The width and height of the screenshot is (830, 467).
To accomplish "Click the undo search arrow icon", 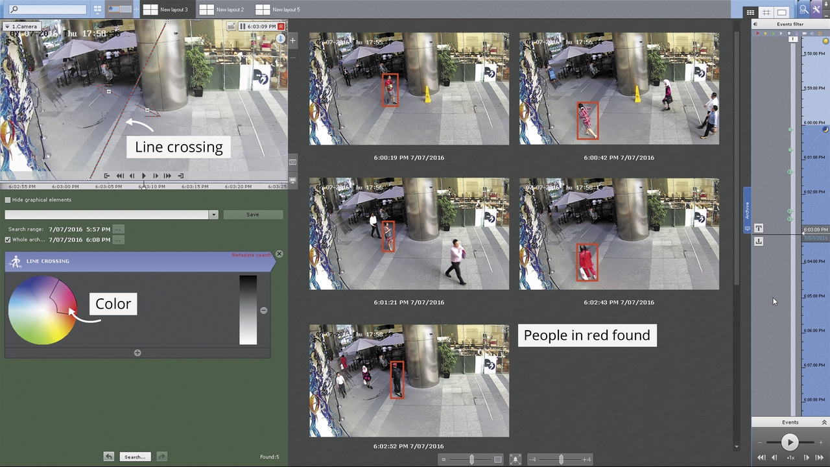I will pyautogui.click(x=109, y=457).
